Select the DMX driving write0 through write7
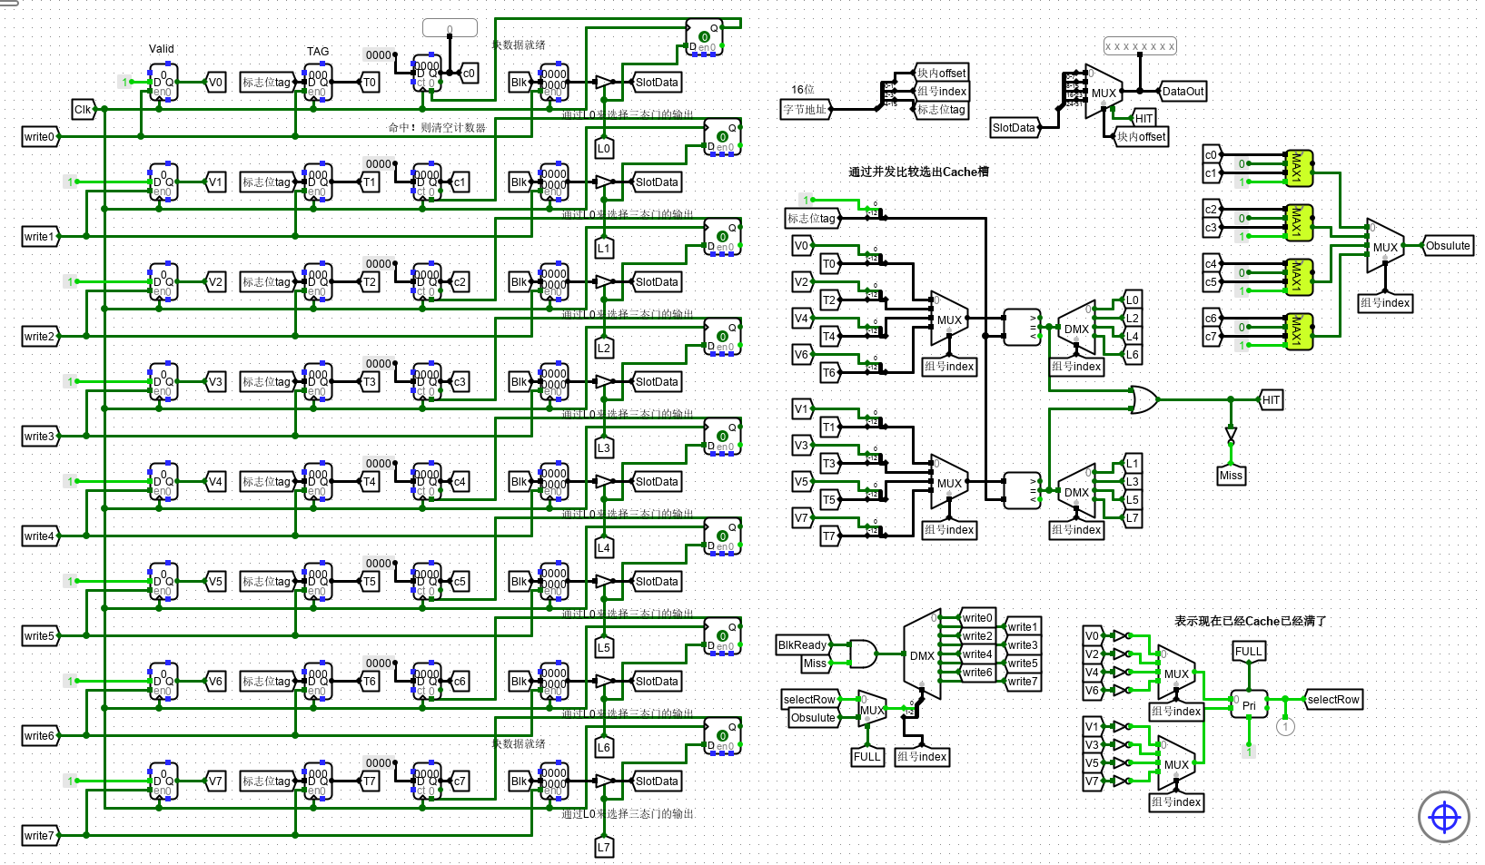 (x=922, y=654)
